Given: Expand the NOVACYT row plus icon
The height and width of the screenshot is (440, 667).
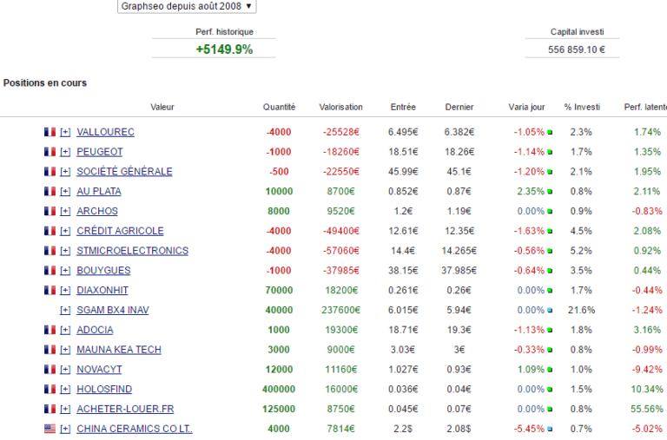Looking at the screenshot, I should (x=65, y=370).
